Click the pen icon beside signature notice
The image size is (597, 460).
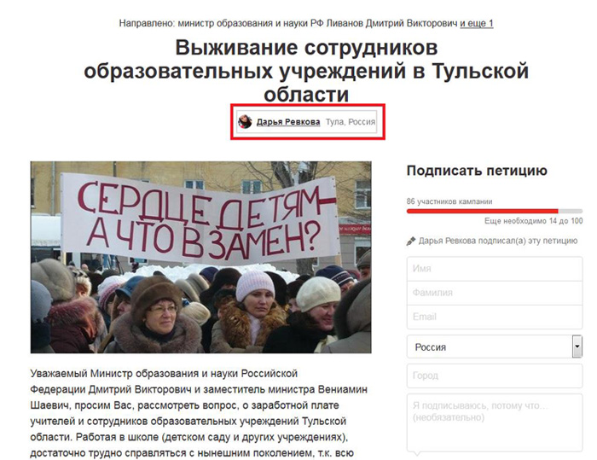pos(411,241)
